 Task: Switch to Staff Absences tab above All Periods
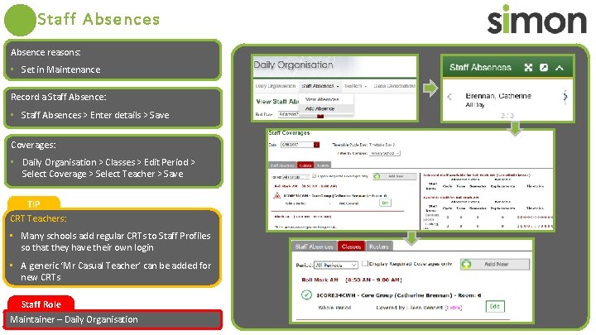(x=314, y=246)
